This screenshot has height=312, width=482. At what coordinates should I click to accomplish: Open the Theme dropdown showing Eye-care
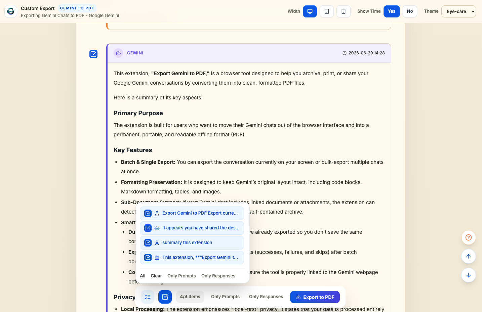tap(458, 11)
